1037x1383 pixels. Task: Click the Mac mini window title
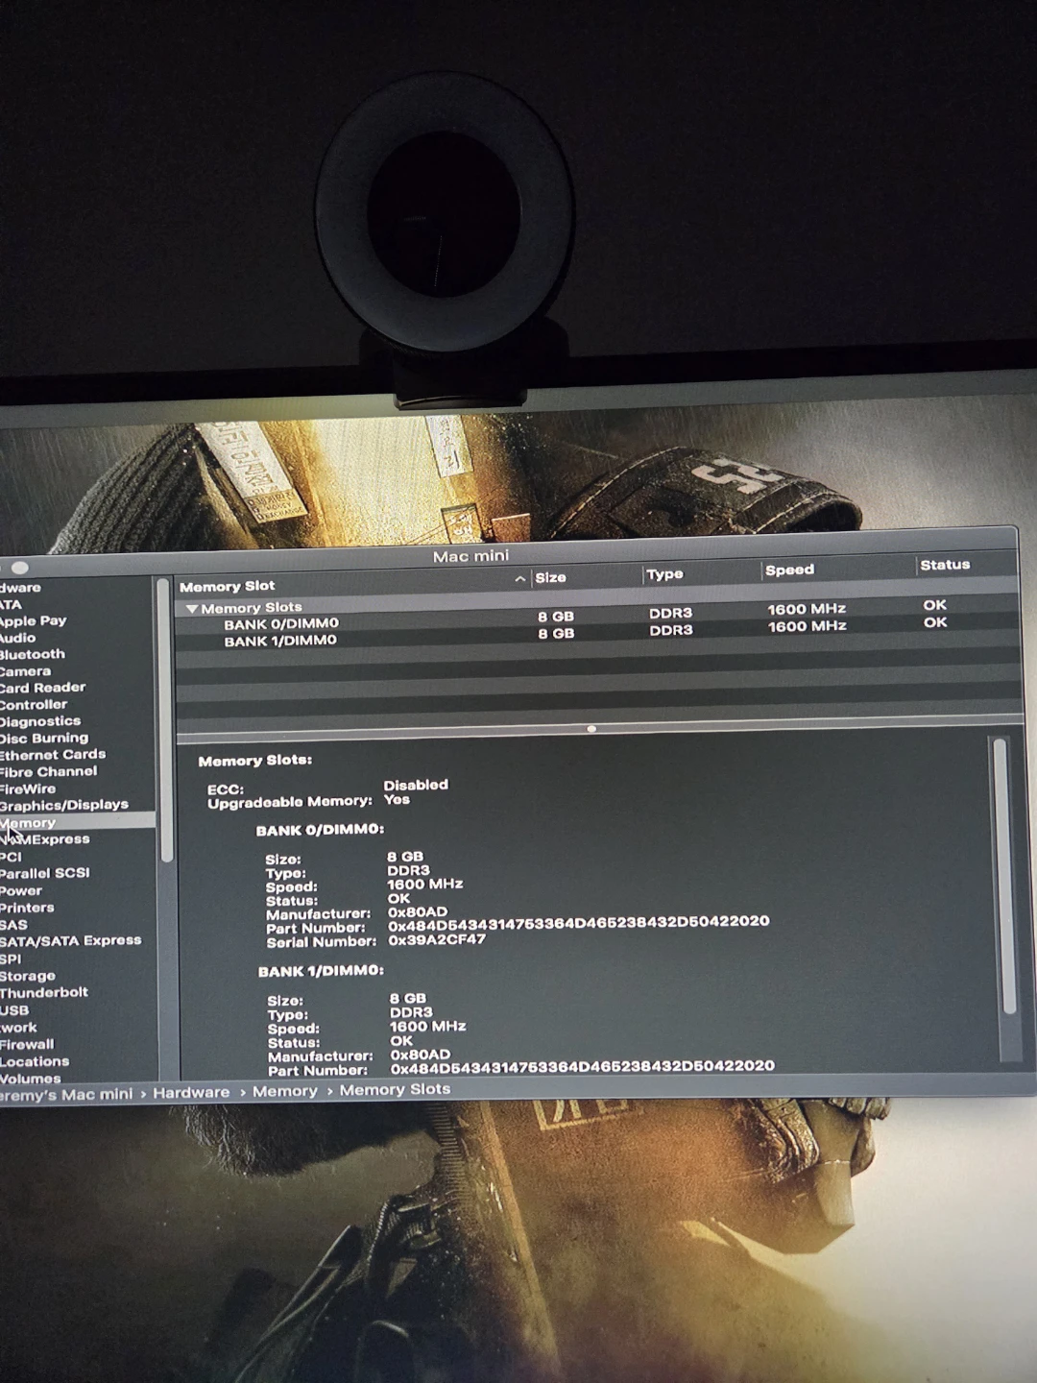[x=470, y=556]
